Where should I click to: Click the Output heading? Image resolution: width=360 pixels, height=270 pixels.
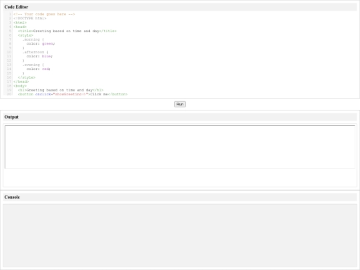click(x=11, y=117)
